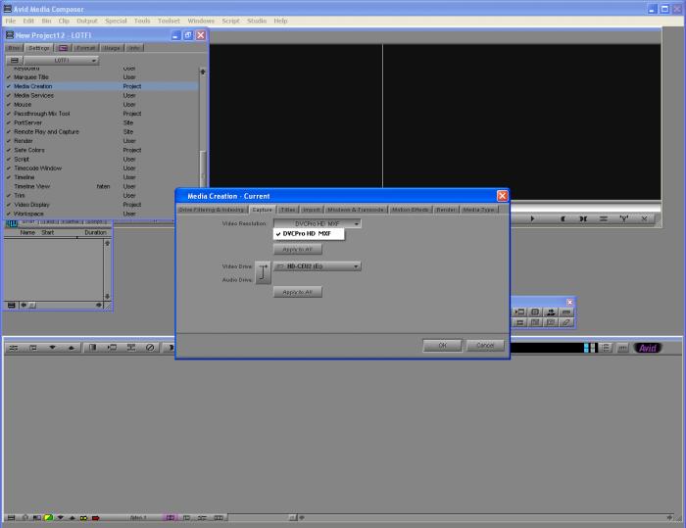
Task: Click the purple icon in the timeline bottom bar
Action: tap(170, 518)
